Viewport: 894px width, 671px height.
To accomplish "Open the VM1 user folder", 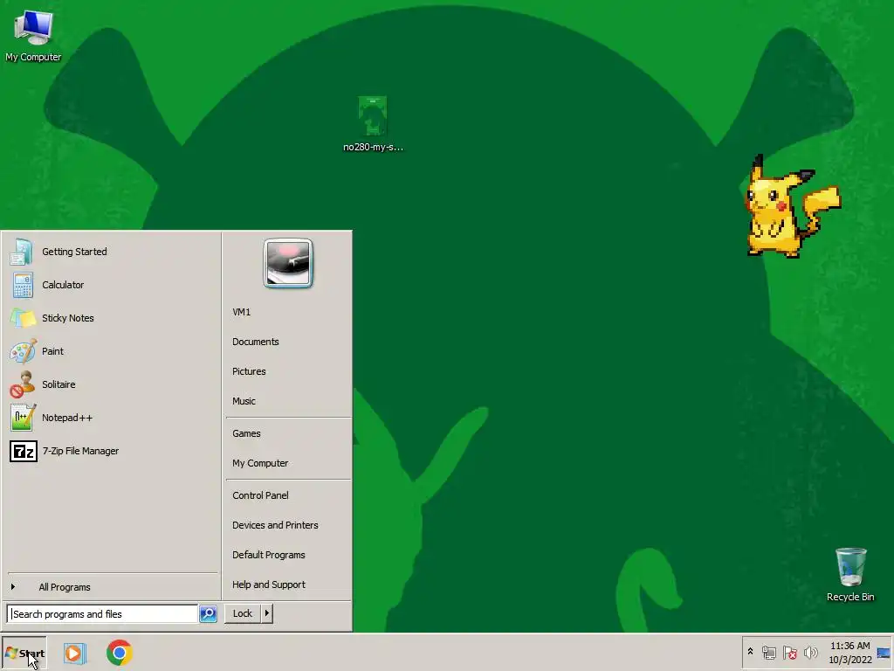I will [241, 312].
